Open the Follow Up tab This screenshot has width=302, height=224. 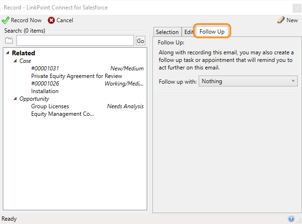coord(212,32)
